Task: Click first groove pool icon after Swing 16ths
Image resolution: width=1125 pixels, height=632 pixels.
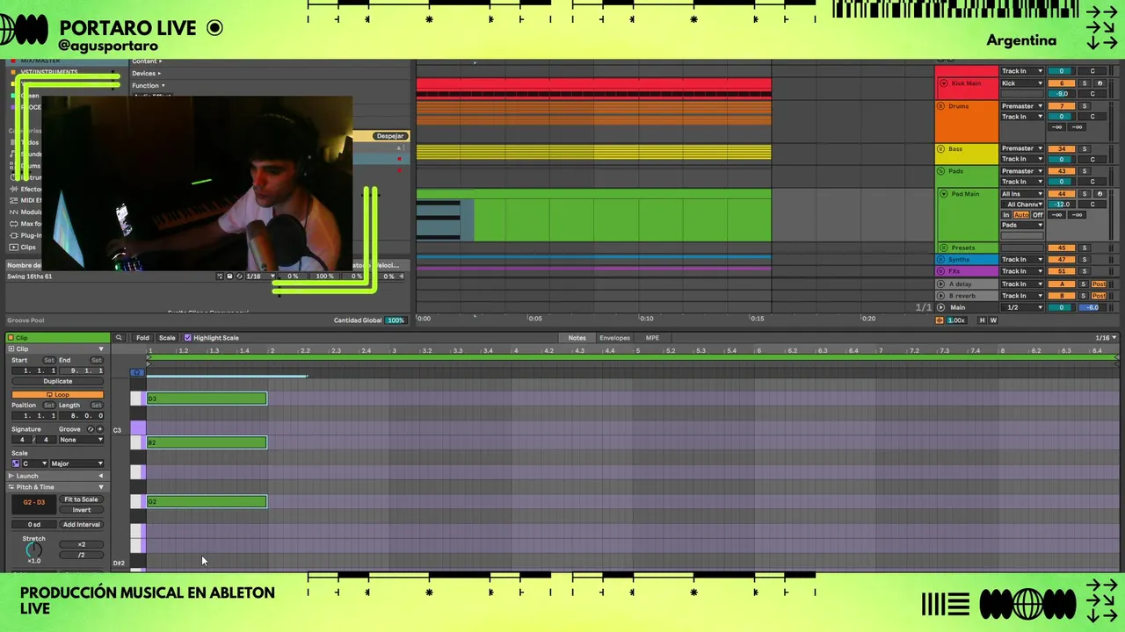Action: (x=220, y=276)
